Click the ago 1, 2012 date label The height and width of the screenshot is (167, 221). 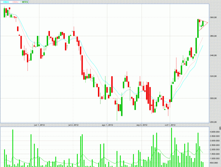(107, 125)
